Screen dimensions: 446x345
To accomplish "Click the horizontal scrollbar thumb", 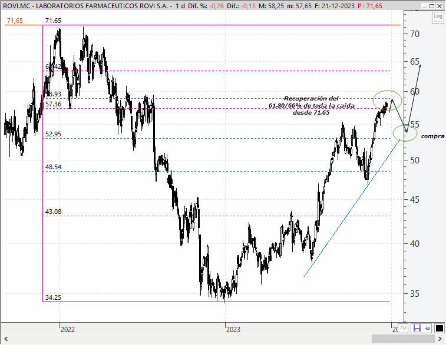I will click(403, 339).
